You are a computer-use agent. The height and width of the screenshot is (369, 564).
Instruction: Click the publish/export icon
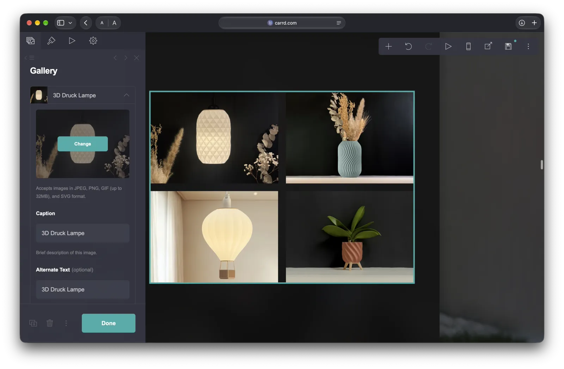[488, 46]
